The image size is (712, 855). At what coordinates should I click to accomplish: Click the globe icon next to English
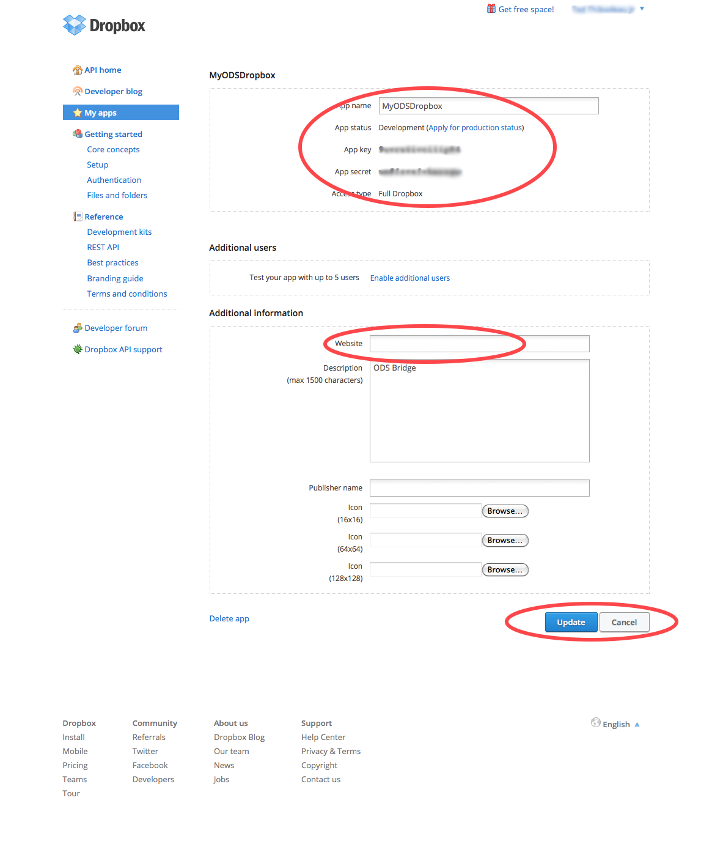(x=596, y=723)
